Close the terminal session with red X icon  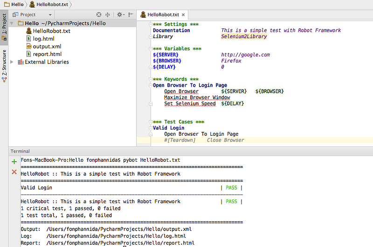click(14, 172)
